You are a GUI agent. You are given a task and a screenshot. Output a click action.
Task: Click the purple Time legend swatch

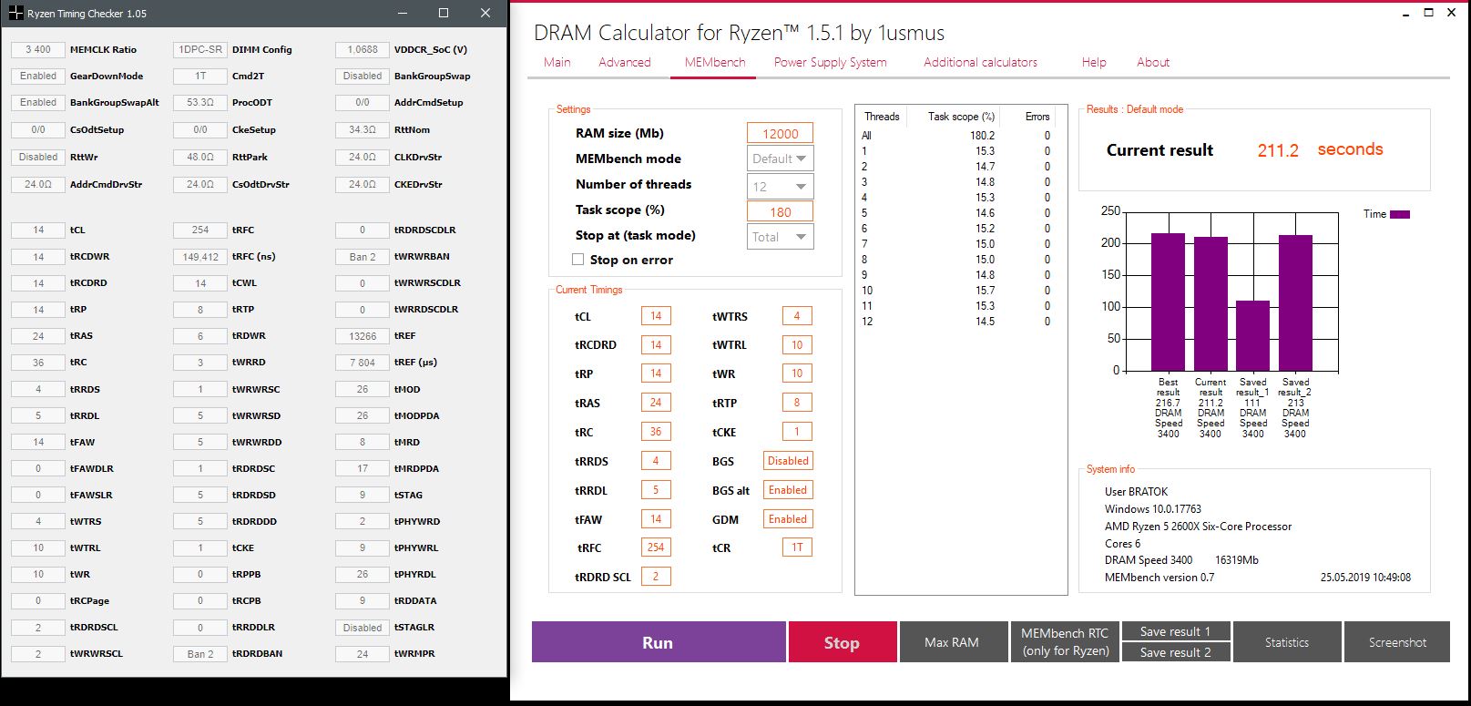pos(1400,214)
